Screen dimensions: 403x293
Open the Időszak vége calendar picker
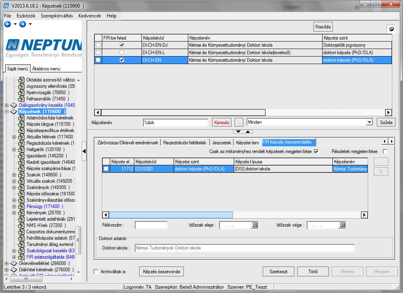click(342, 225)
